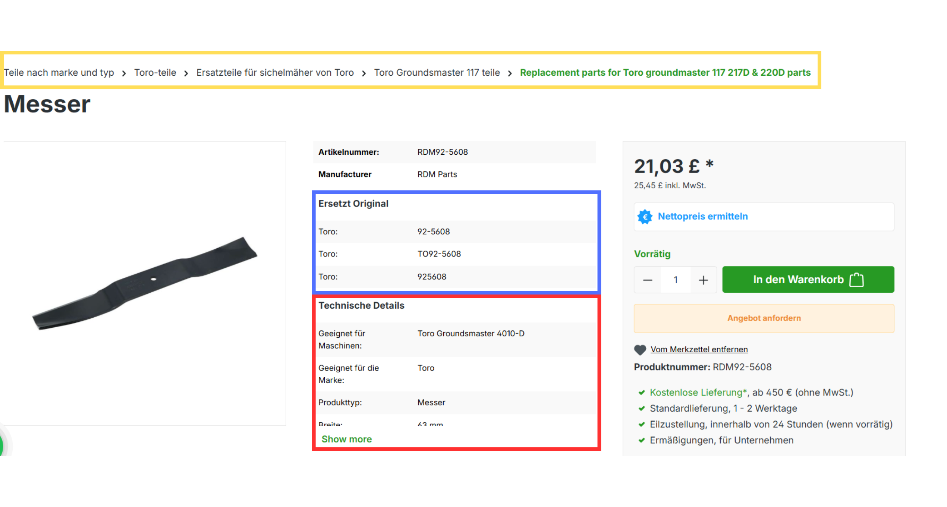Click Replacement parts for Toro groundmaster breadcrumb
The height and width of the screenshot is (507, 947).
coord(665,72)
